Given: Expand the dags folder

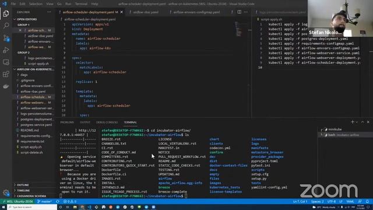Looking at the screenshot, I should [x=24, y=75].
